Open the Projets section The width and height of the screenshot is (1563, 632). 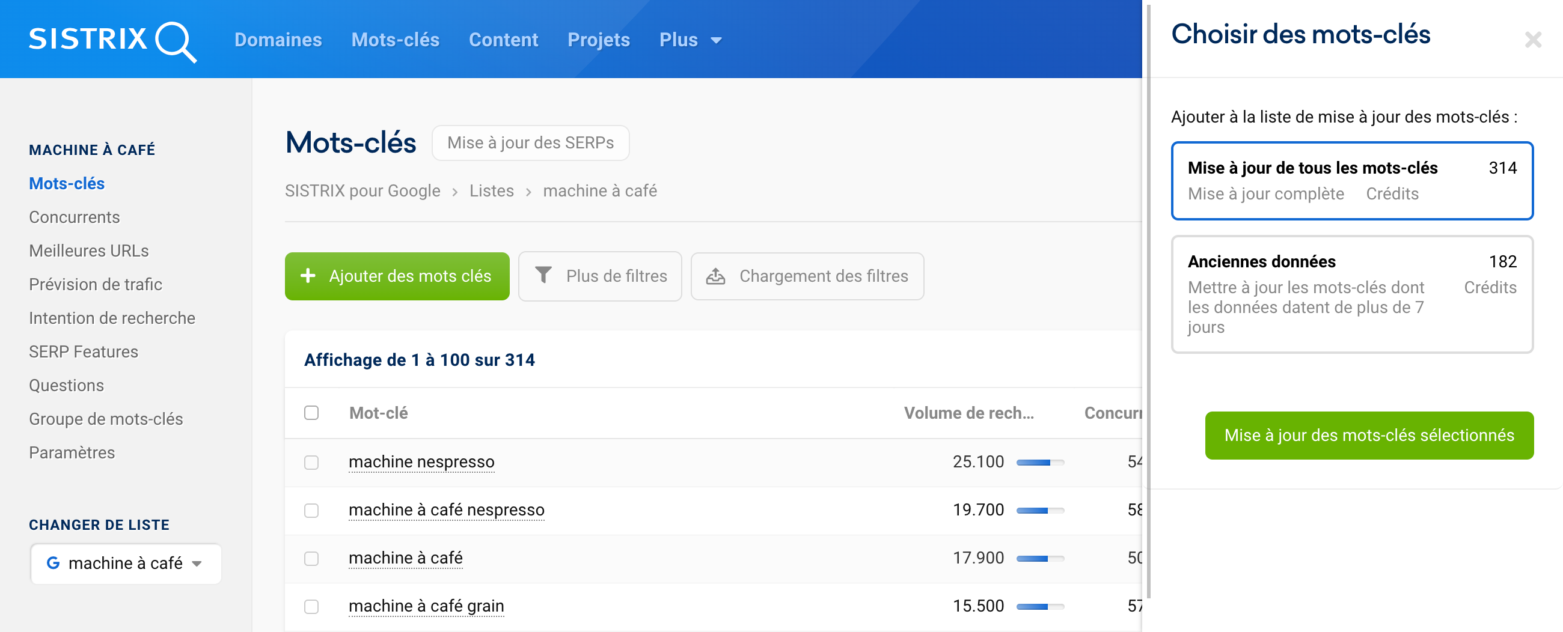coord(598,40)
